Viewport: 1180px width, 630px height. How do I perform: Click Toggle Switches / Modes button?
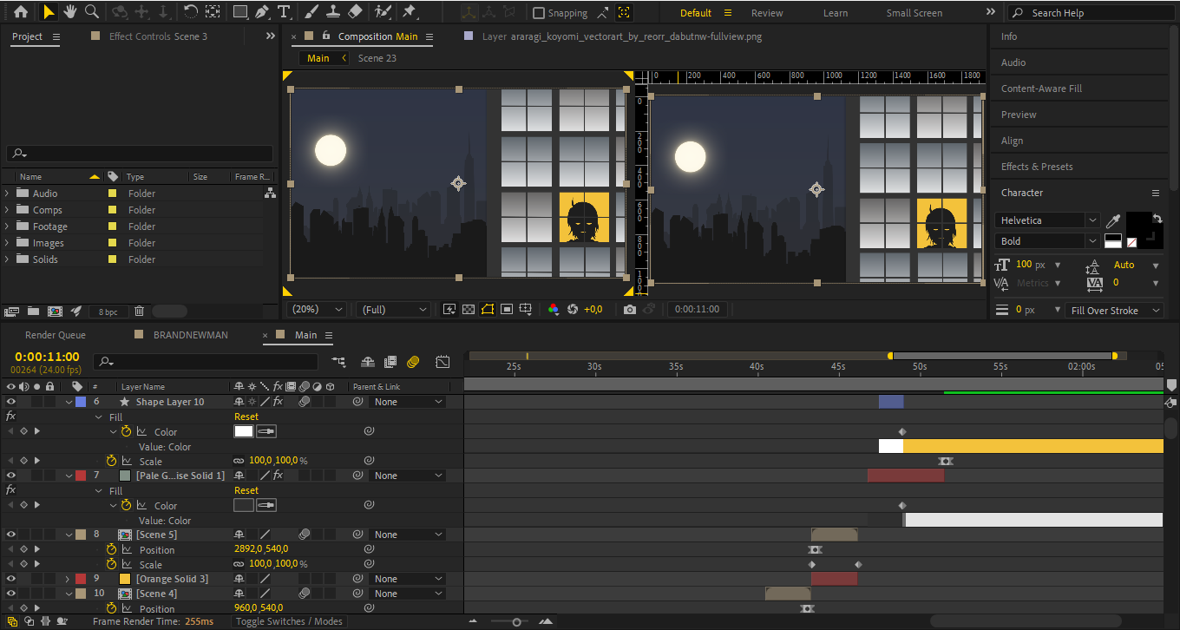[x=289, y=621]
